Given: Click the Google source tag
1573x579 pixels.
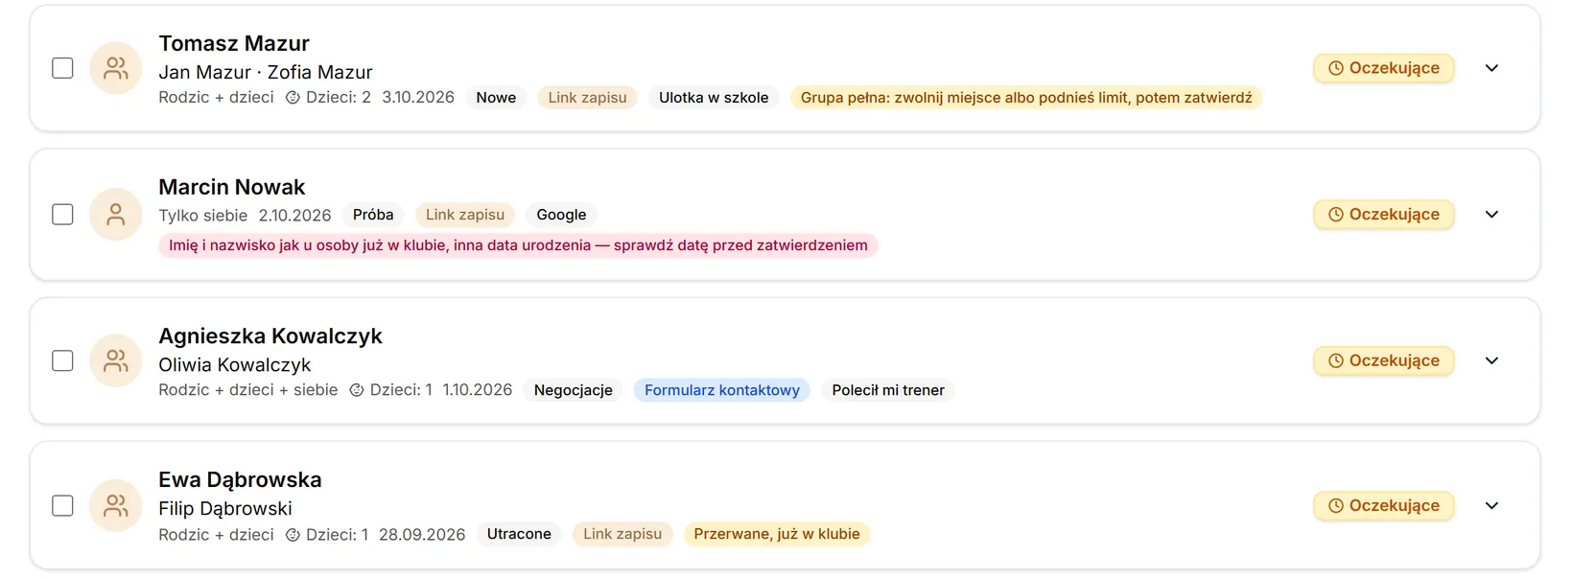Looking at the screenshot, I should (561, 215).
